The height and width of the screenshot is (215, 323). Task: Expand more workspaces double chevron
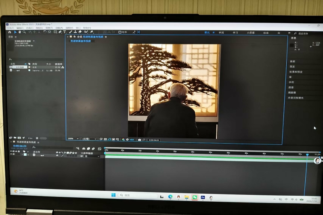pos(289,33)
